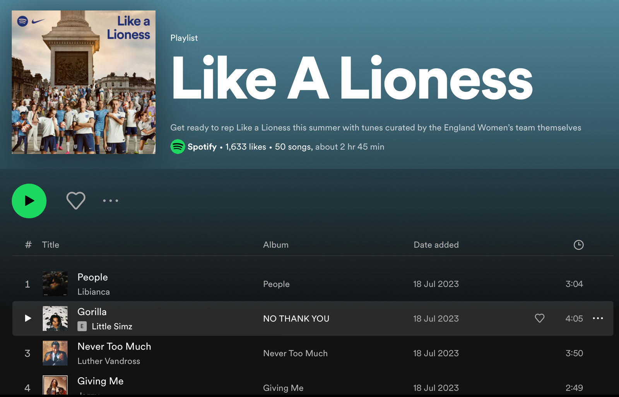Sort tracks by the Title column header

point(51,244)
